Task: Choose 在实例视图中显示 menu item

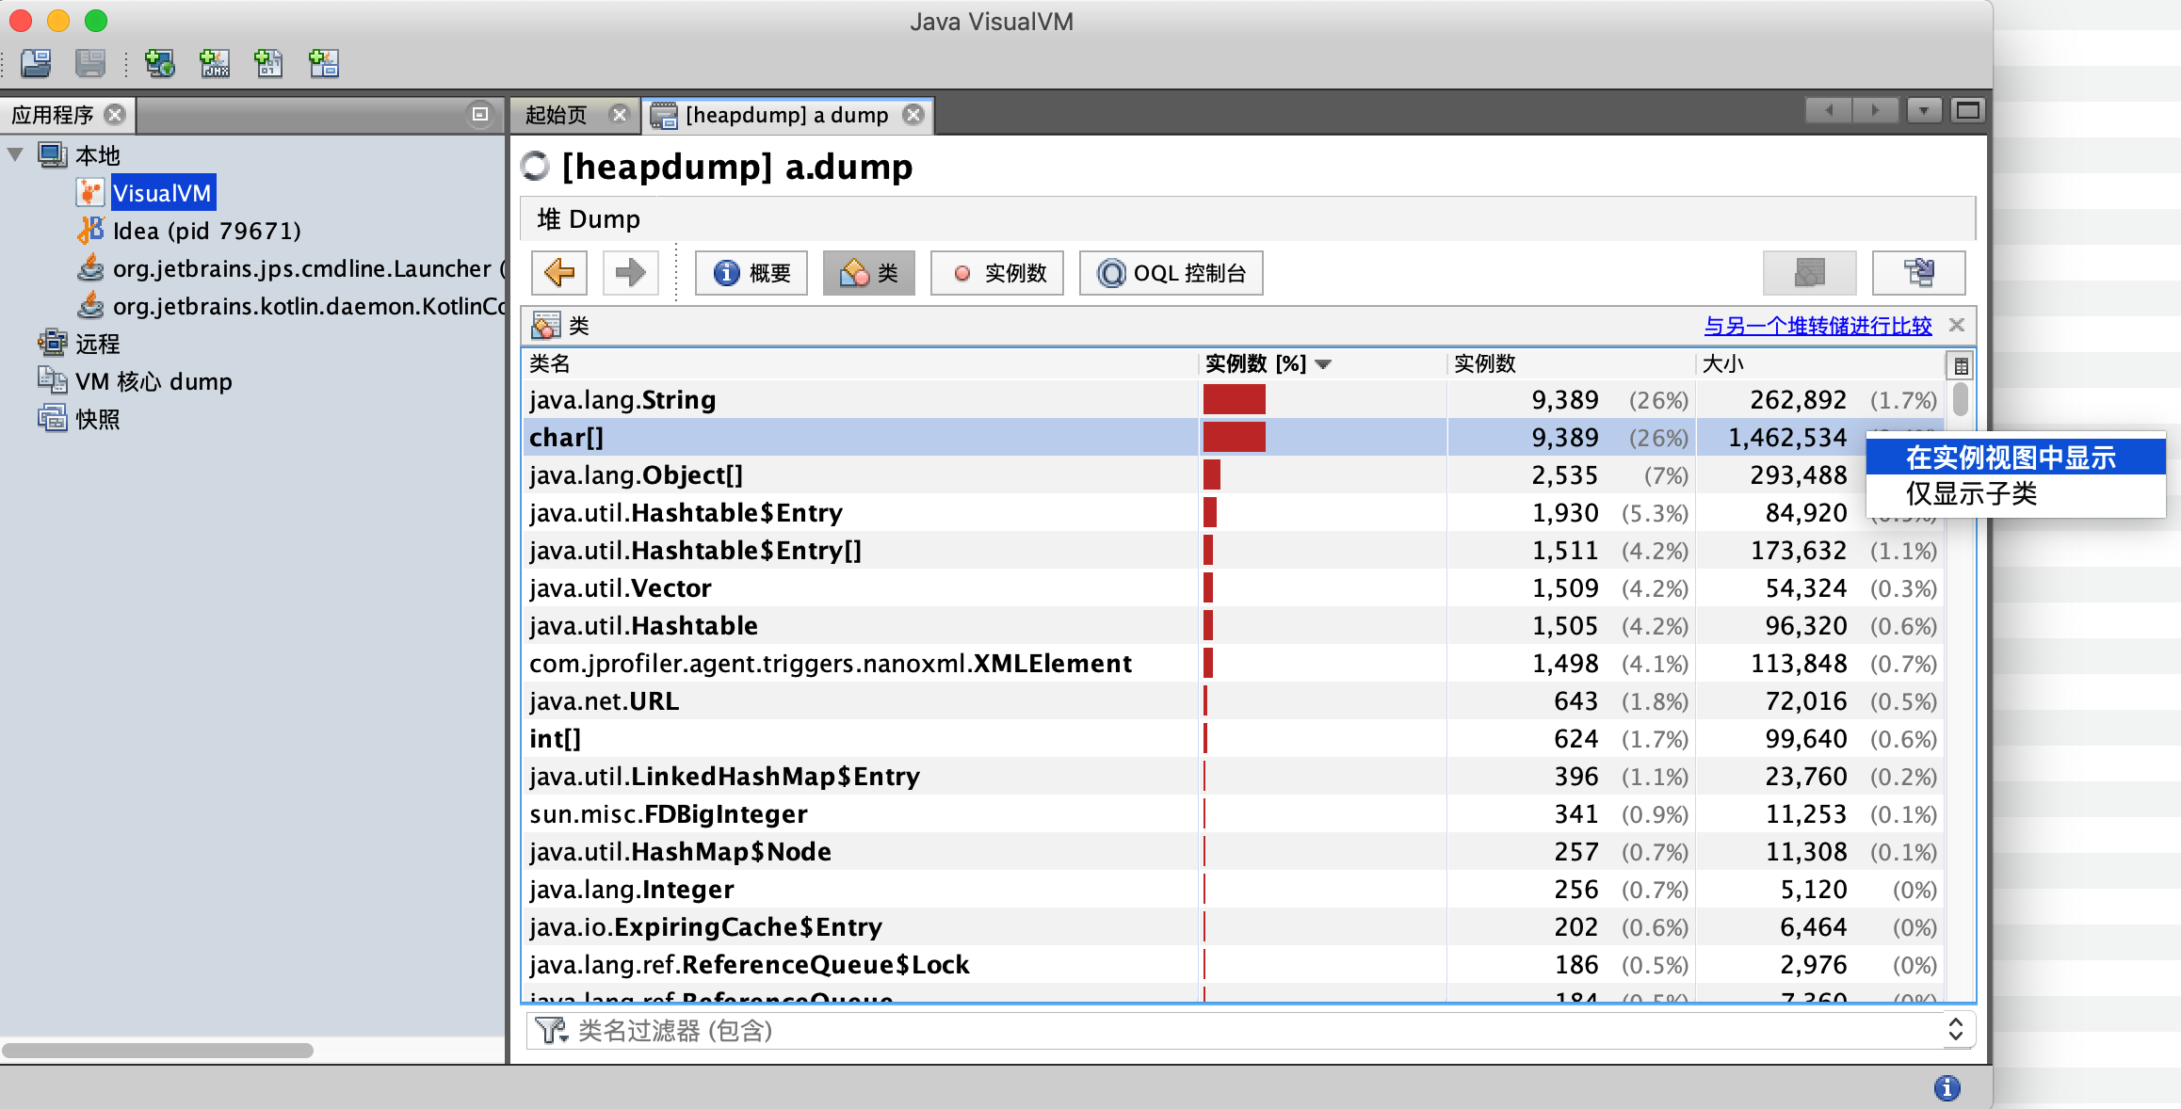Action: 2015,458
